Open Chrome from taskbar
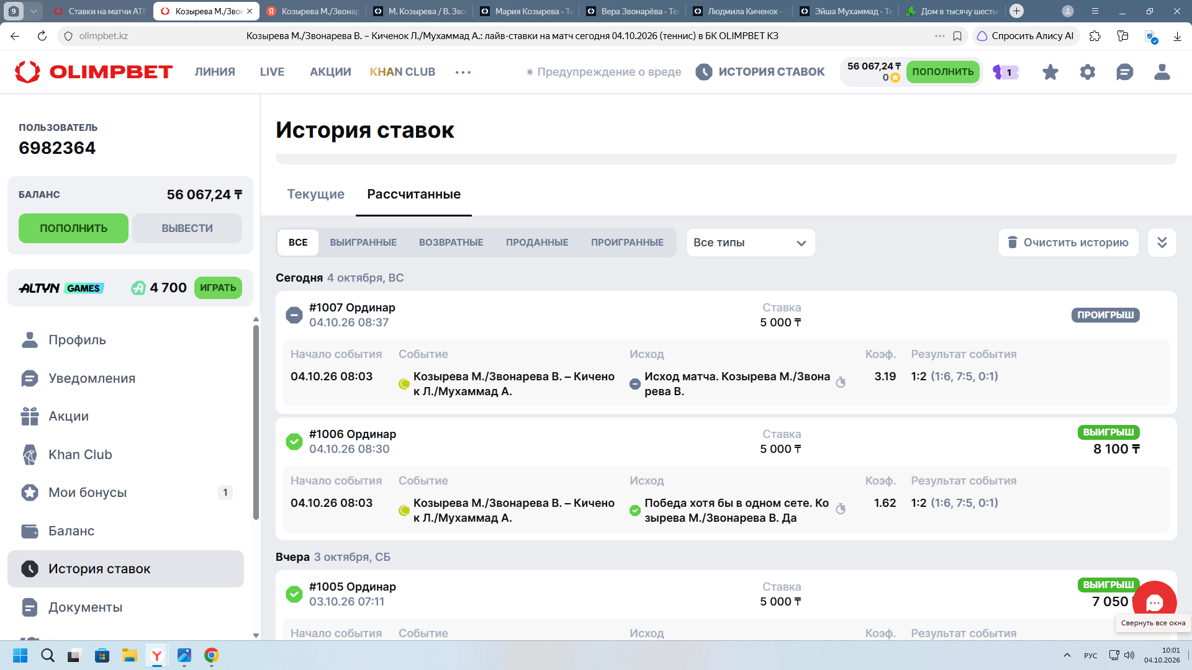 point(211,655)
